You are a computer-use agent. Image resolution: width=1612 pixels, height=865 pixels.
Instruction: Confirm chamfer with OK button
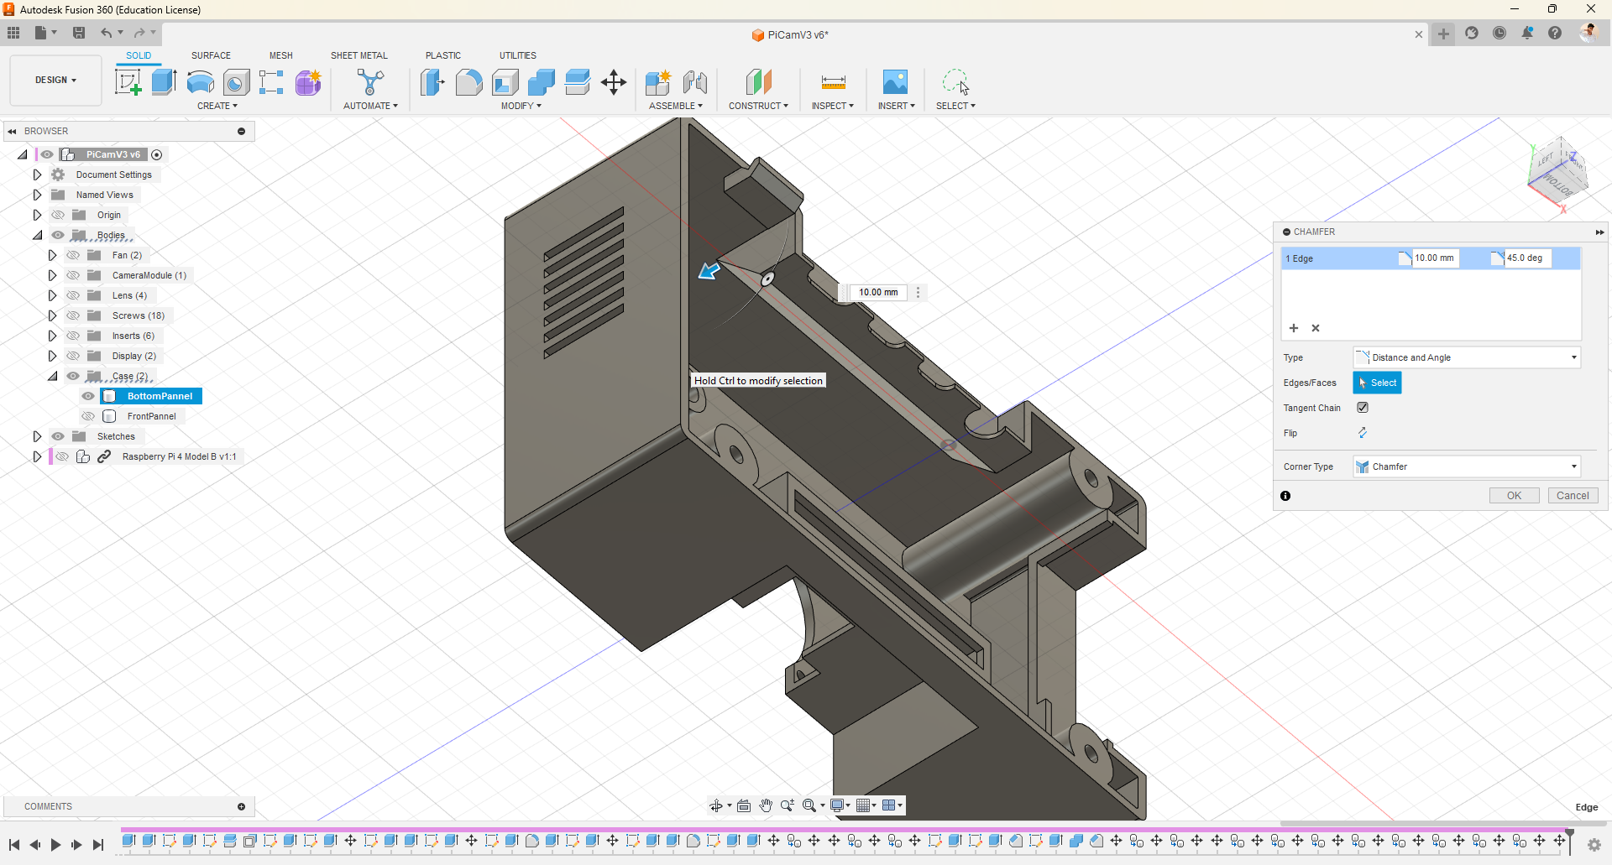click(1514, 496)
